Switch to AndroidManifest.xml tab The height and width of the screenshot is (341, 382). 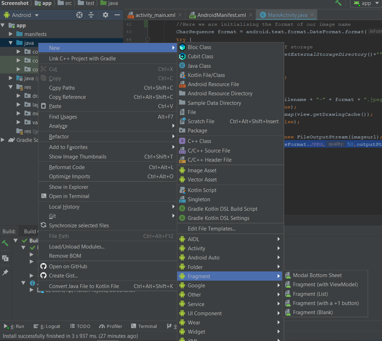pos(221,15)
